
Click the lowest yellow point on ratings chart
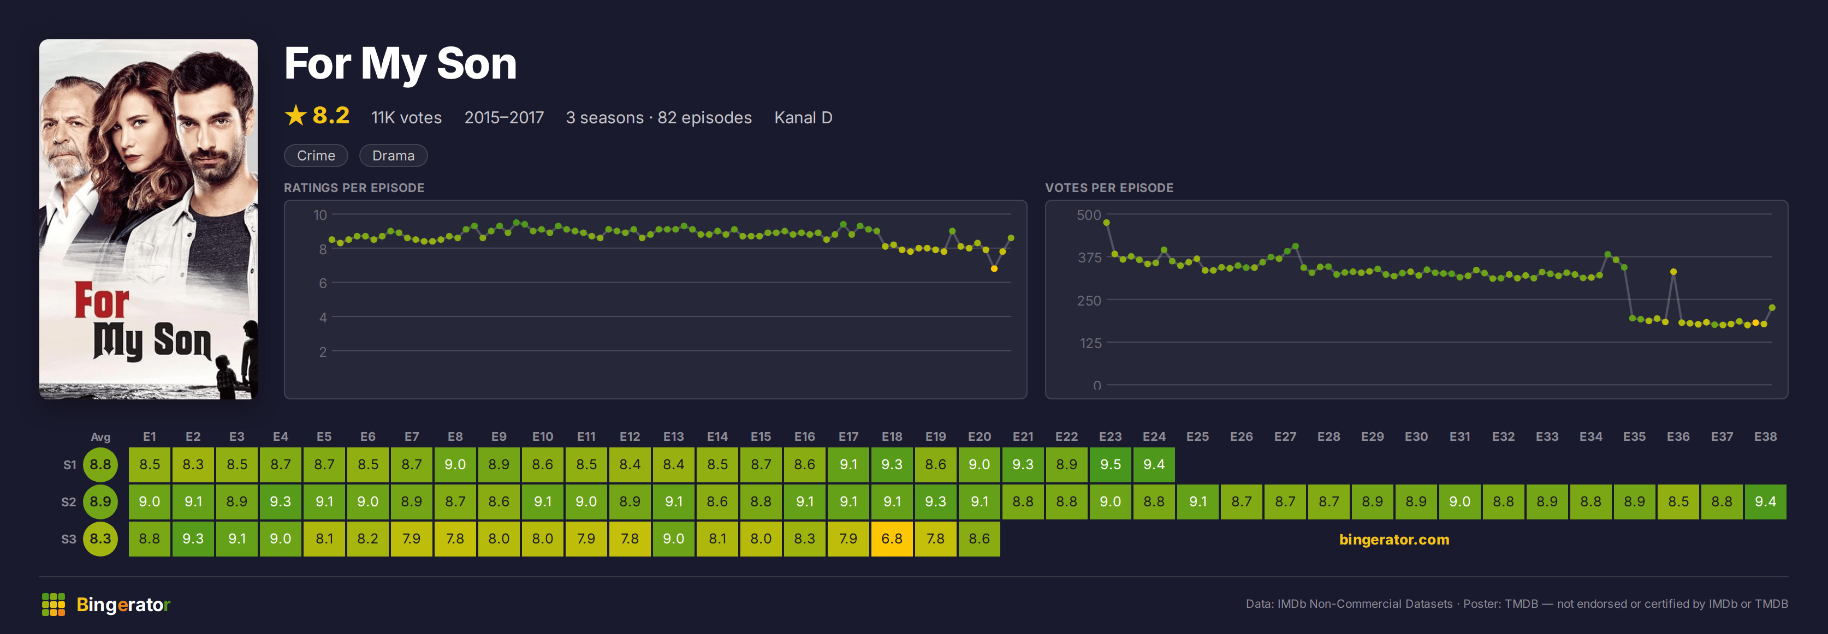coord(994,269)
